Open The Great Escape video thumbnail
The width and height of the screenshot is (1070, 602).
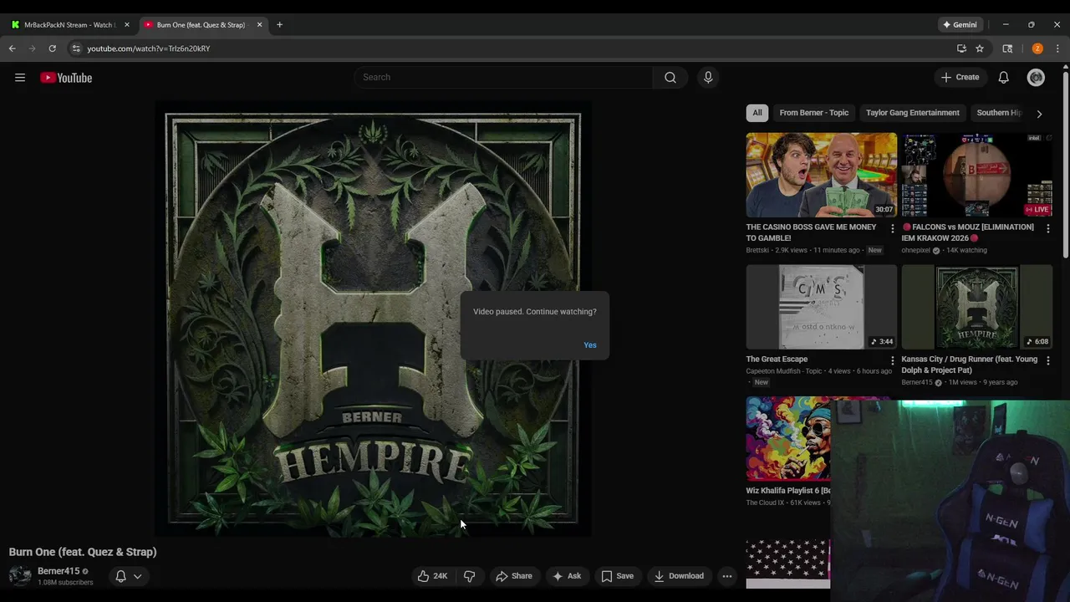tap(821, 307)
